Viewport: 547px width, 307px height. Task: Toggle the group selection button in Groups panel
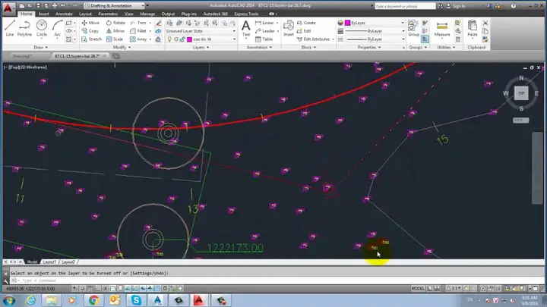point(425,39)
